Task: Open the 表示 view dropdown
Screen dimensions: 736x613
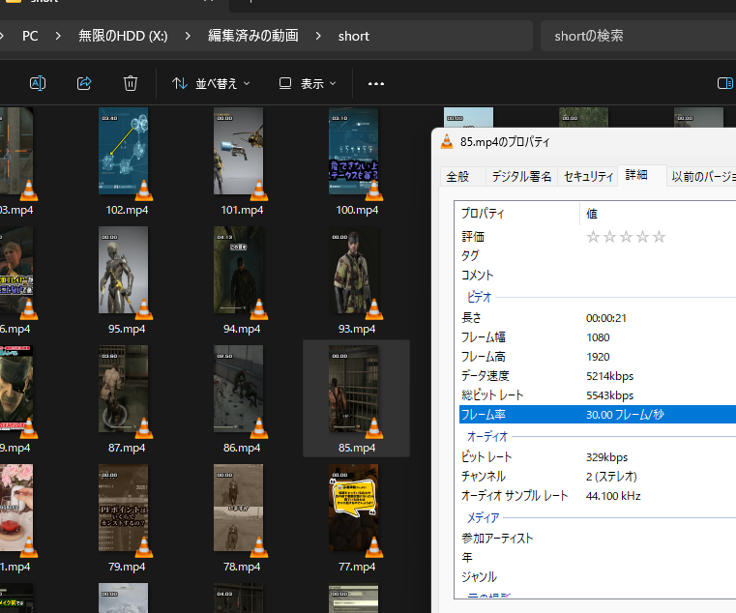Action: point(308,83)
